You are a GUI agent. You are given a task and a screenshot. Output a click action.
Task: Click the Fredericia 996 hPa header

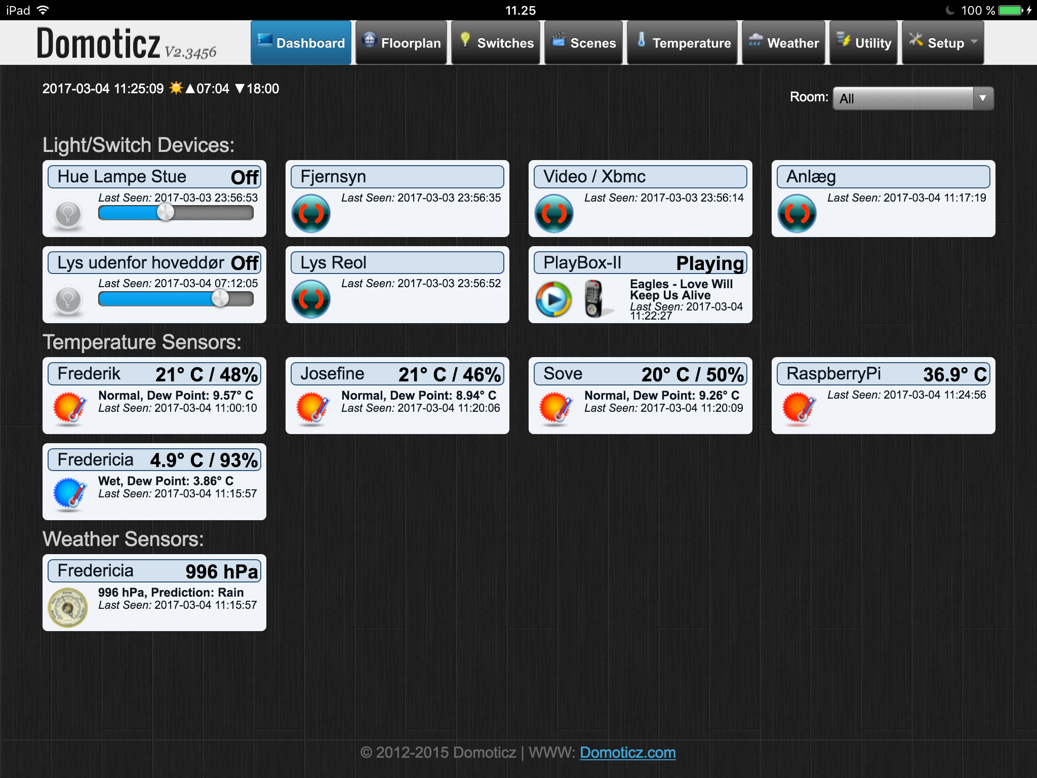[x=154, y=571]
